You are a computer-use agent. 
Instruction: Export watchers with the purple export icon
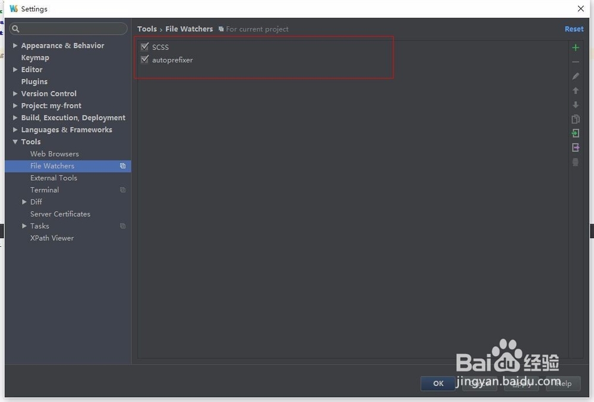tap(575, 147)
